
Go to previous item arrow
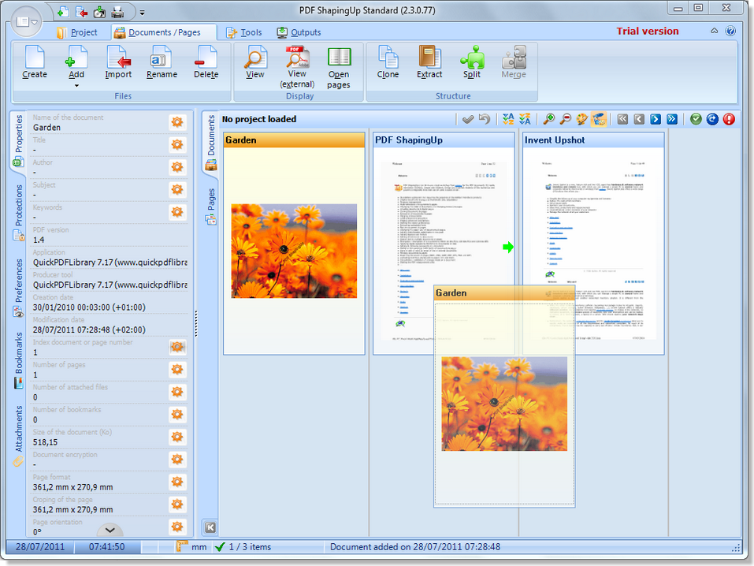coord(639,119)
